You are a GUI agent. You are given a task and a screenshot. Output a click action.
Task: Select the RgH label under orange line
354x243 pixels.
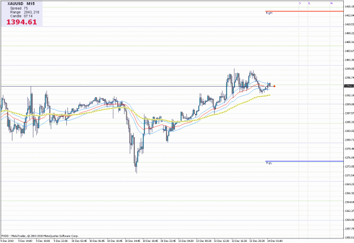[269, 13]
